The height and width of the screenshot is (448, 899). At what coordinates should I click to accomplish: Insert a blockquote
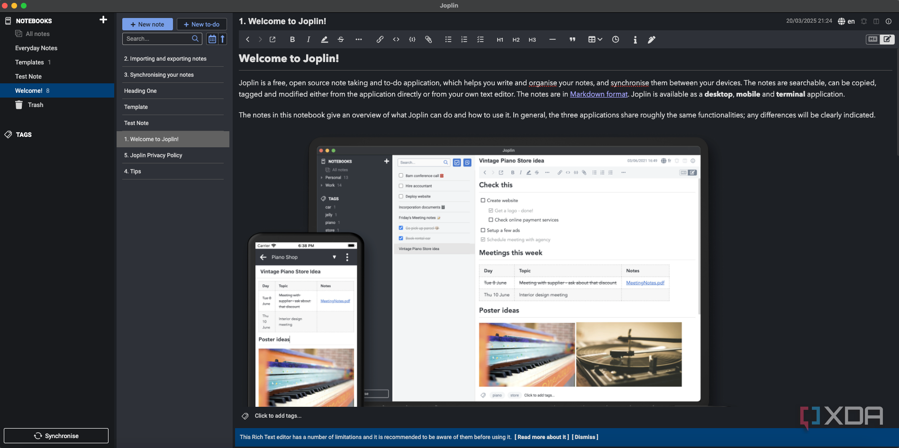572,40
